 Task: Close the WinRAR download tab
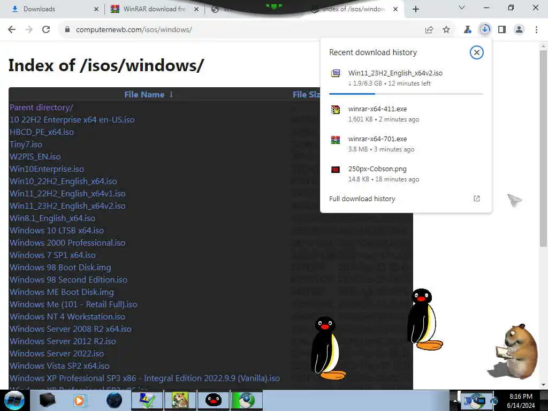196,9
